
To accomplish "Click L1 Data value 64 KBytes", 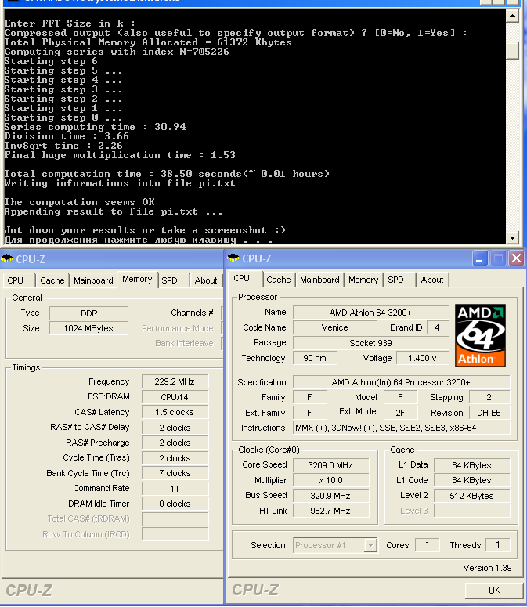I will 471,465.
